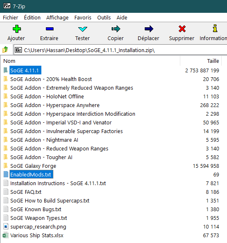The height and width of the screenshot is (243, 227).
Task: Select SoGE Addon - HoloNet Offline folder
Action: (47, 97)
